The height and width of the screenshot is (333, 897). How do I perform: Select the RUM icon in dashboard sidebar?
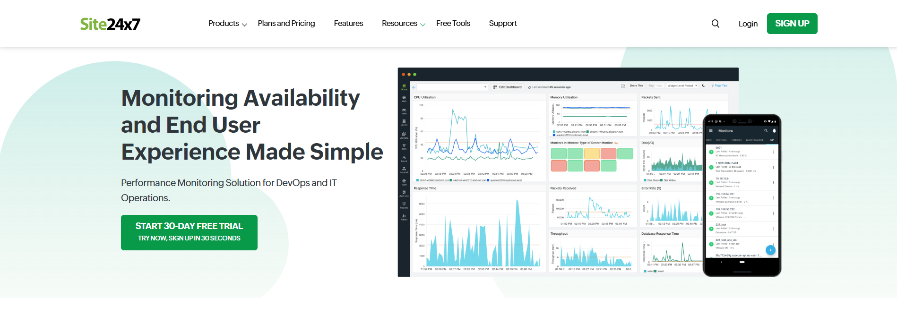404,182
